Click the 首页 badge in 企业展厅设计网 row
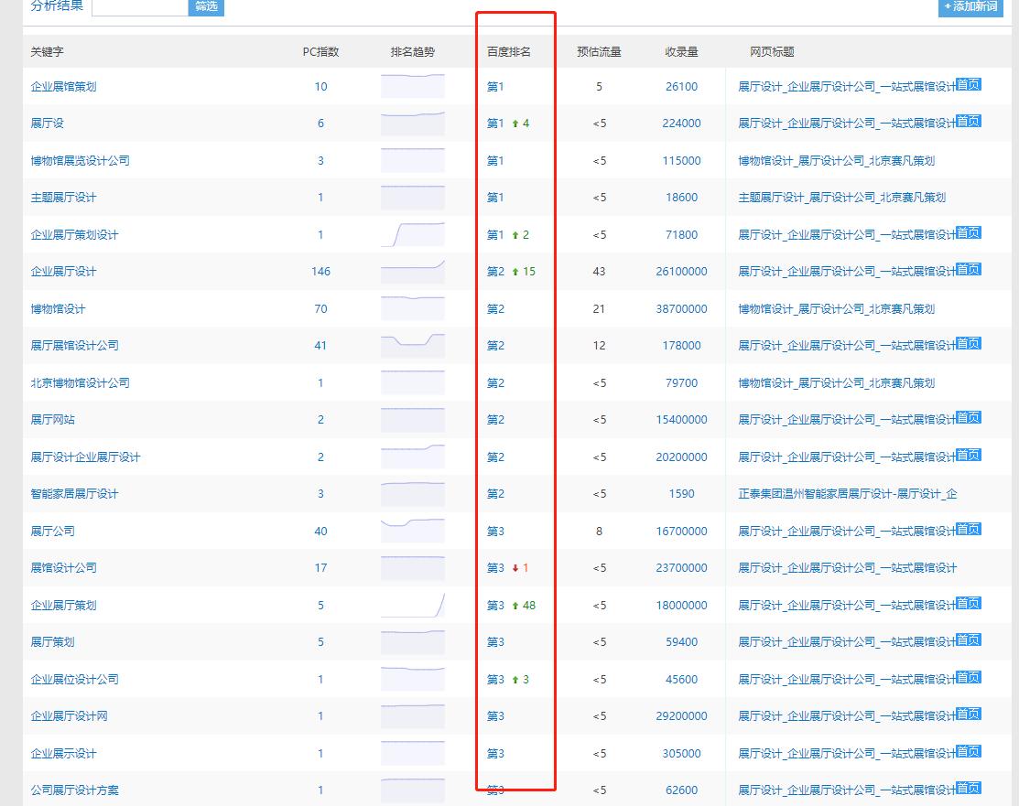The width and height of the screenshot is (1019, 806). [969, 715]
